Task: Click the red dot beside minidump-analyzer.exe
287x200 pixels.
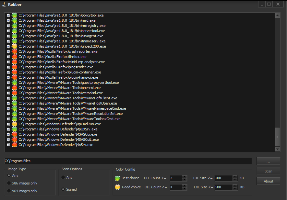Action: click(x=15, y=62)
